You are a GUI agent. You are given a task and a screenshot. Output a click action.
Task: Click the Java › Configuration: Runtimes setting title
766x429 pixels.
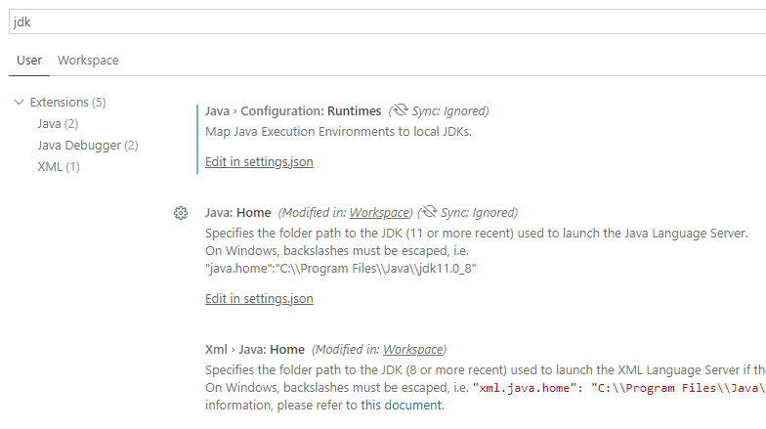click(293, 111)
